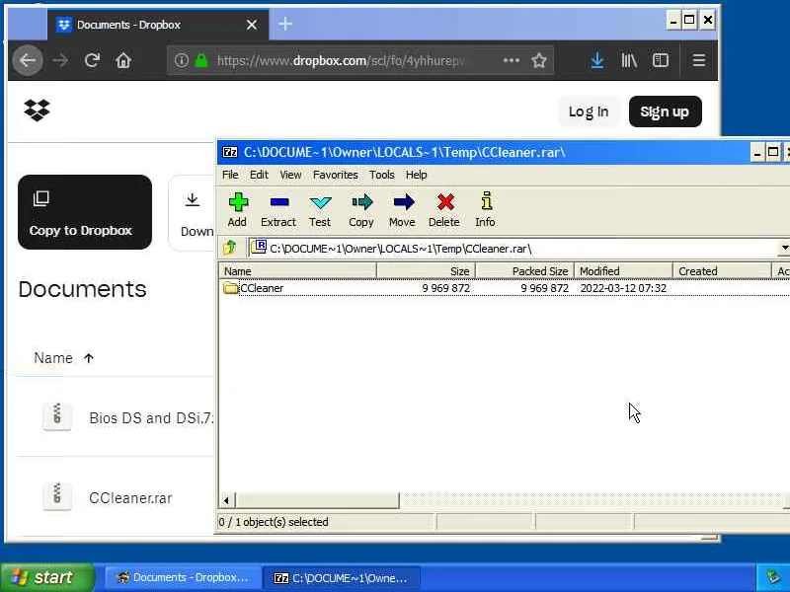Reload the Dropbox page
The image size is (790, 592).
coord(92,61)
